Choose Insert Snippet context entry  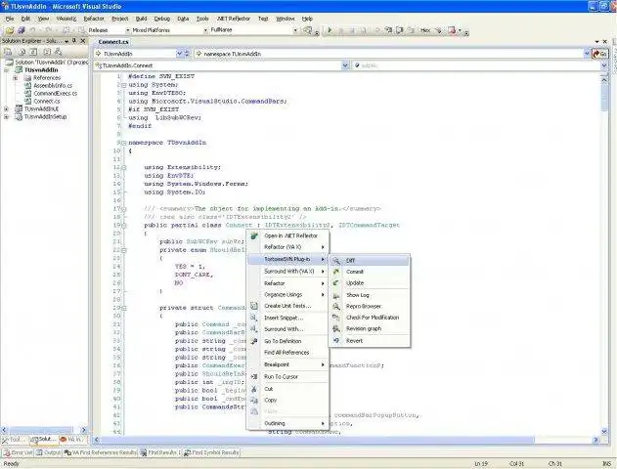pyautogui.click(x=287, y=318)
